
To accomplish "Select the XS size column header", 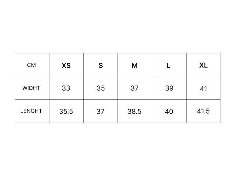I will pos(66,66).
